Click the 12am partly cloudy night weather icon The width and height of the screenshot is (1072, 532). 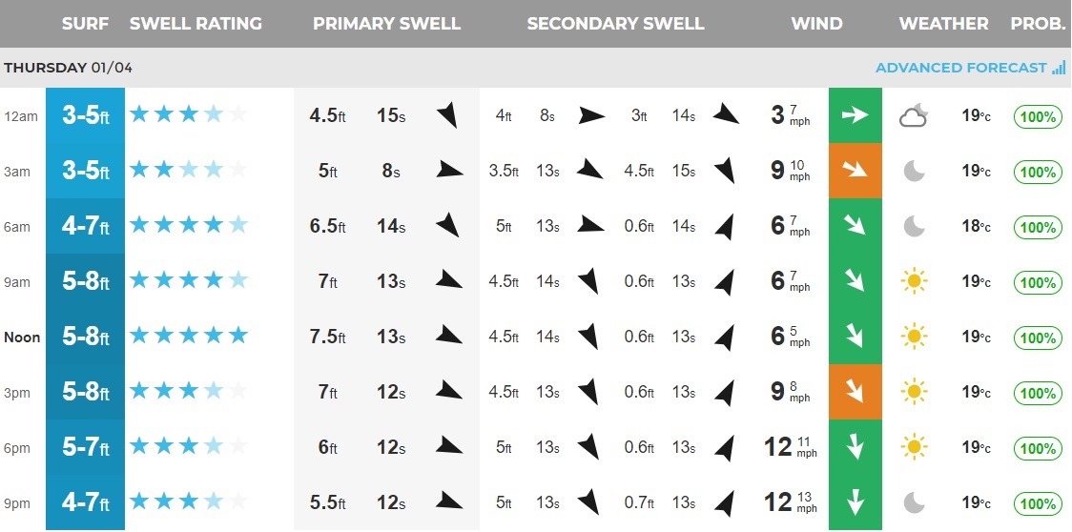914,116
